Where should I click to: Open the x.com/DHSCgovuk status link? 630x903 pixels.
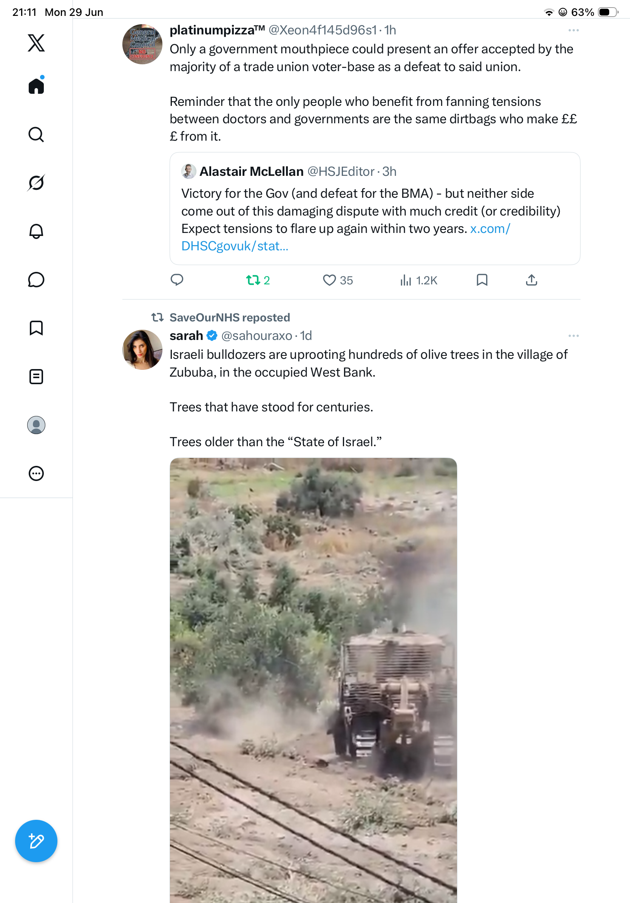pos(346,237)
